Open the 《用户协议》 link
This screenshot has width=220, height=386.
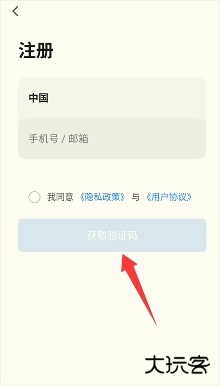pos(168,197)
